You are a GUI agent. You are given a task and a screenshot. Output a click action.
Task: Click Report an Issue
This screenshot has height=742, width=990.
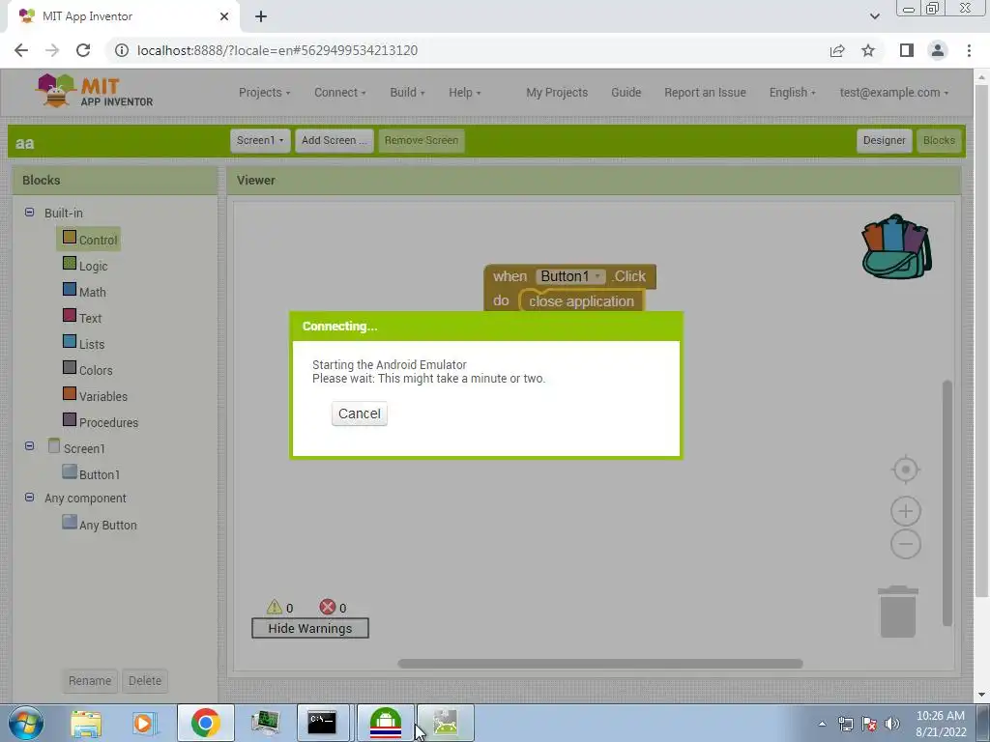[705, 92]
